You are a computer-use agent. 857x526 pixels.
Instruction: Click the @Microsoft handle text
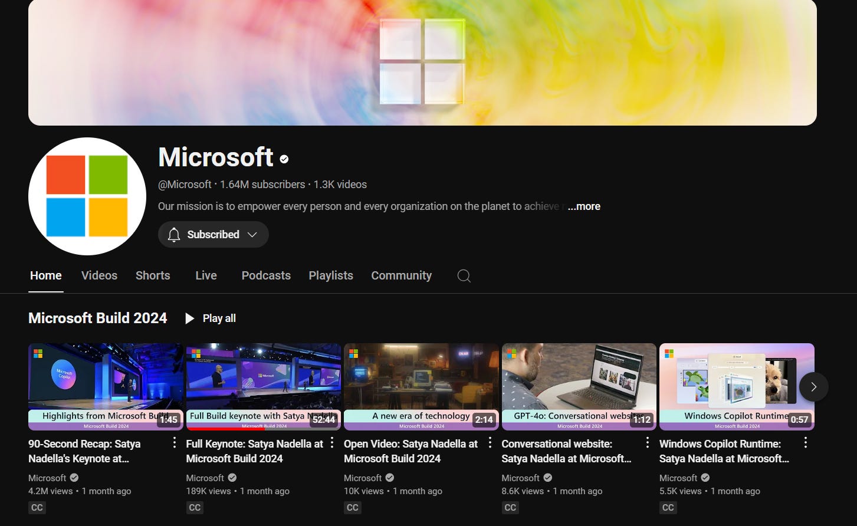pyautogui.click(x=185, y=185)
